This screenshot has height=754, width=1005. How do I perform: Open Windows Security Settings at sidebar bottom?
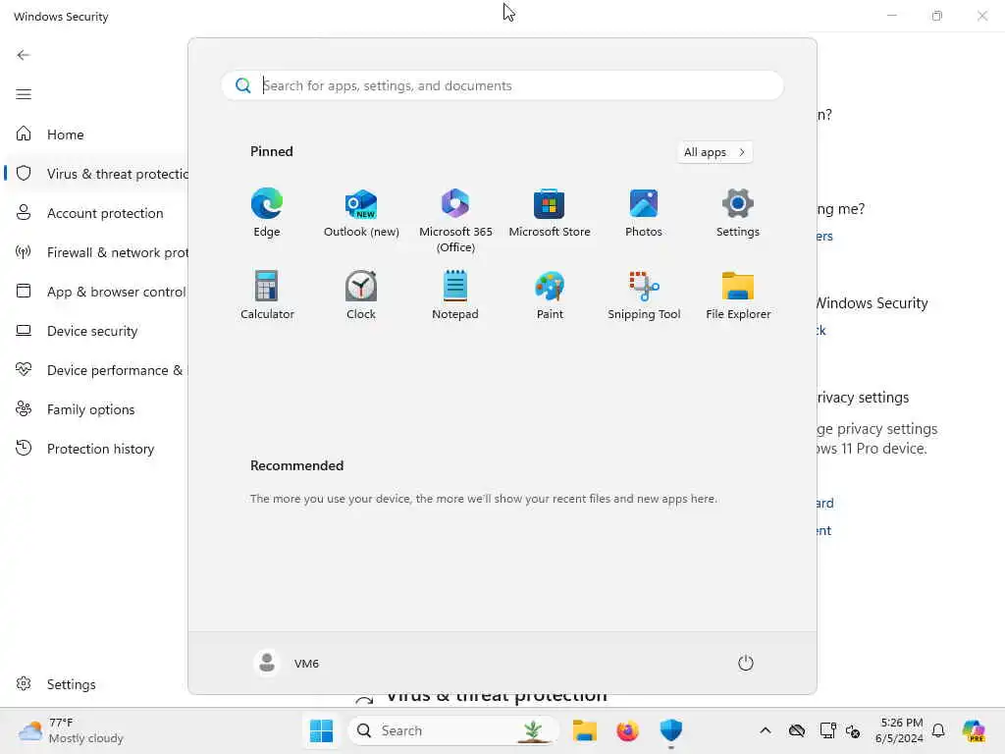96,684
